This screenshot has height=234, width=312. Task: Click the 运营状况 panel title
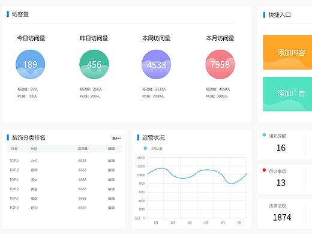click(x=154, y=137)
